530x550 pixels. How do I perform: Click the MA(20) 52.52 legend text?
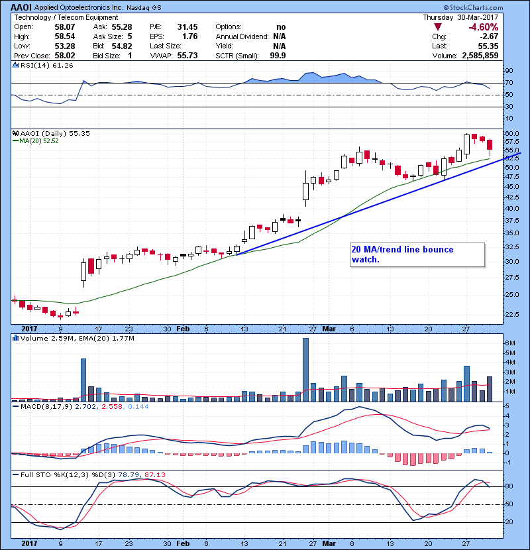pyautogui.click(x=39, y=141)
